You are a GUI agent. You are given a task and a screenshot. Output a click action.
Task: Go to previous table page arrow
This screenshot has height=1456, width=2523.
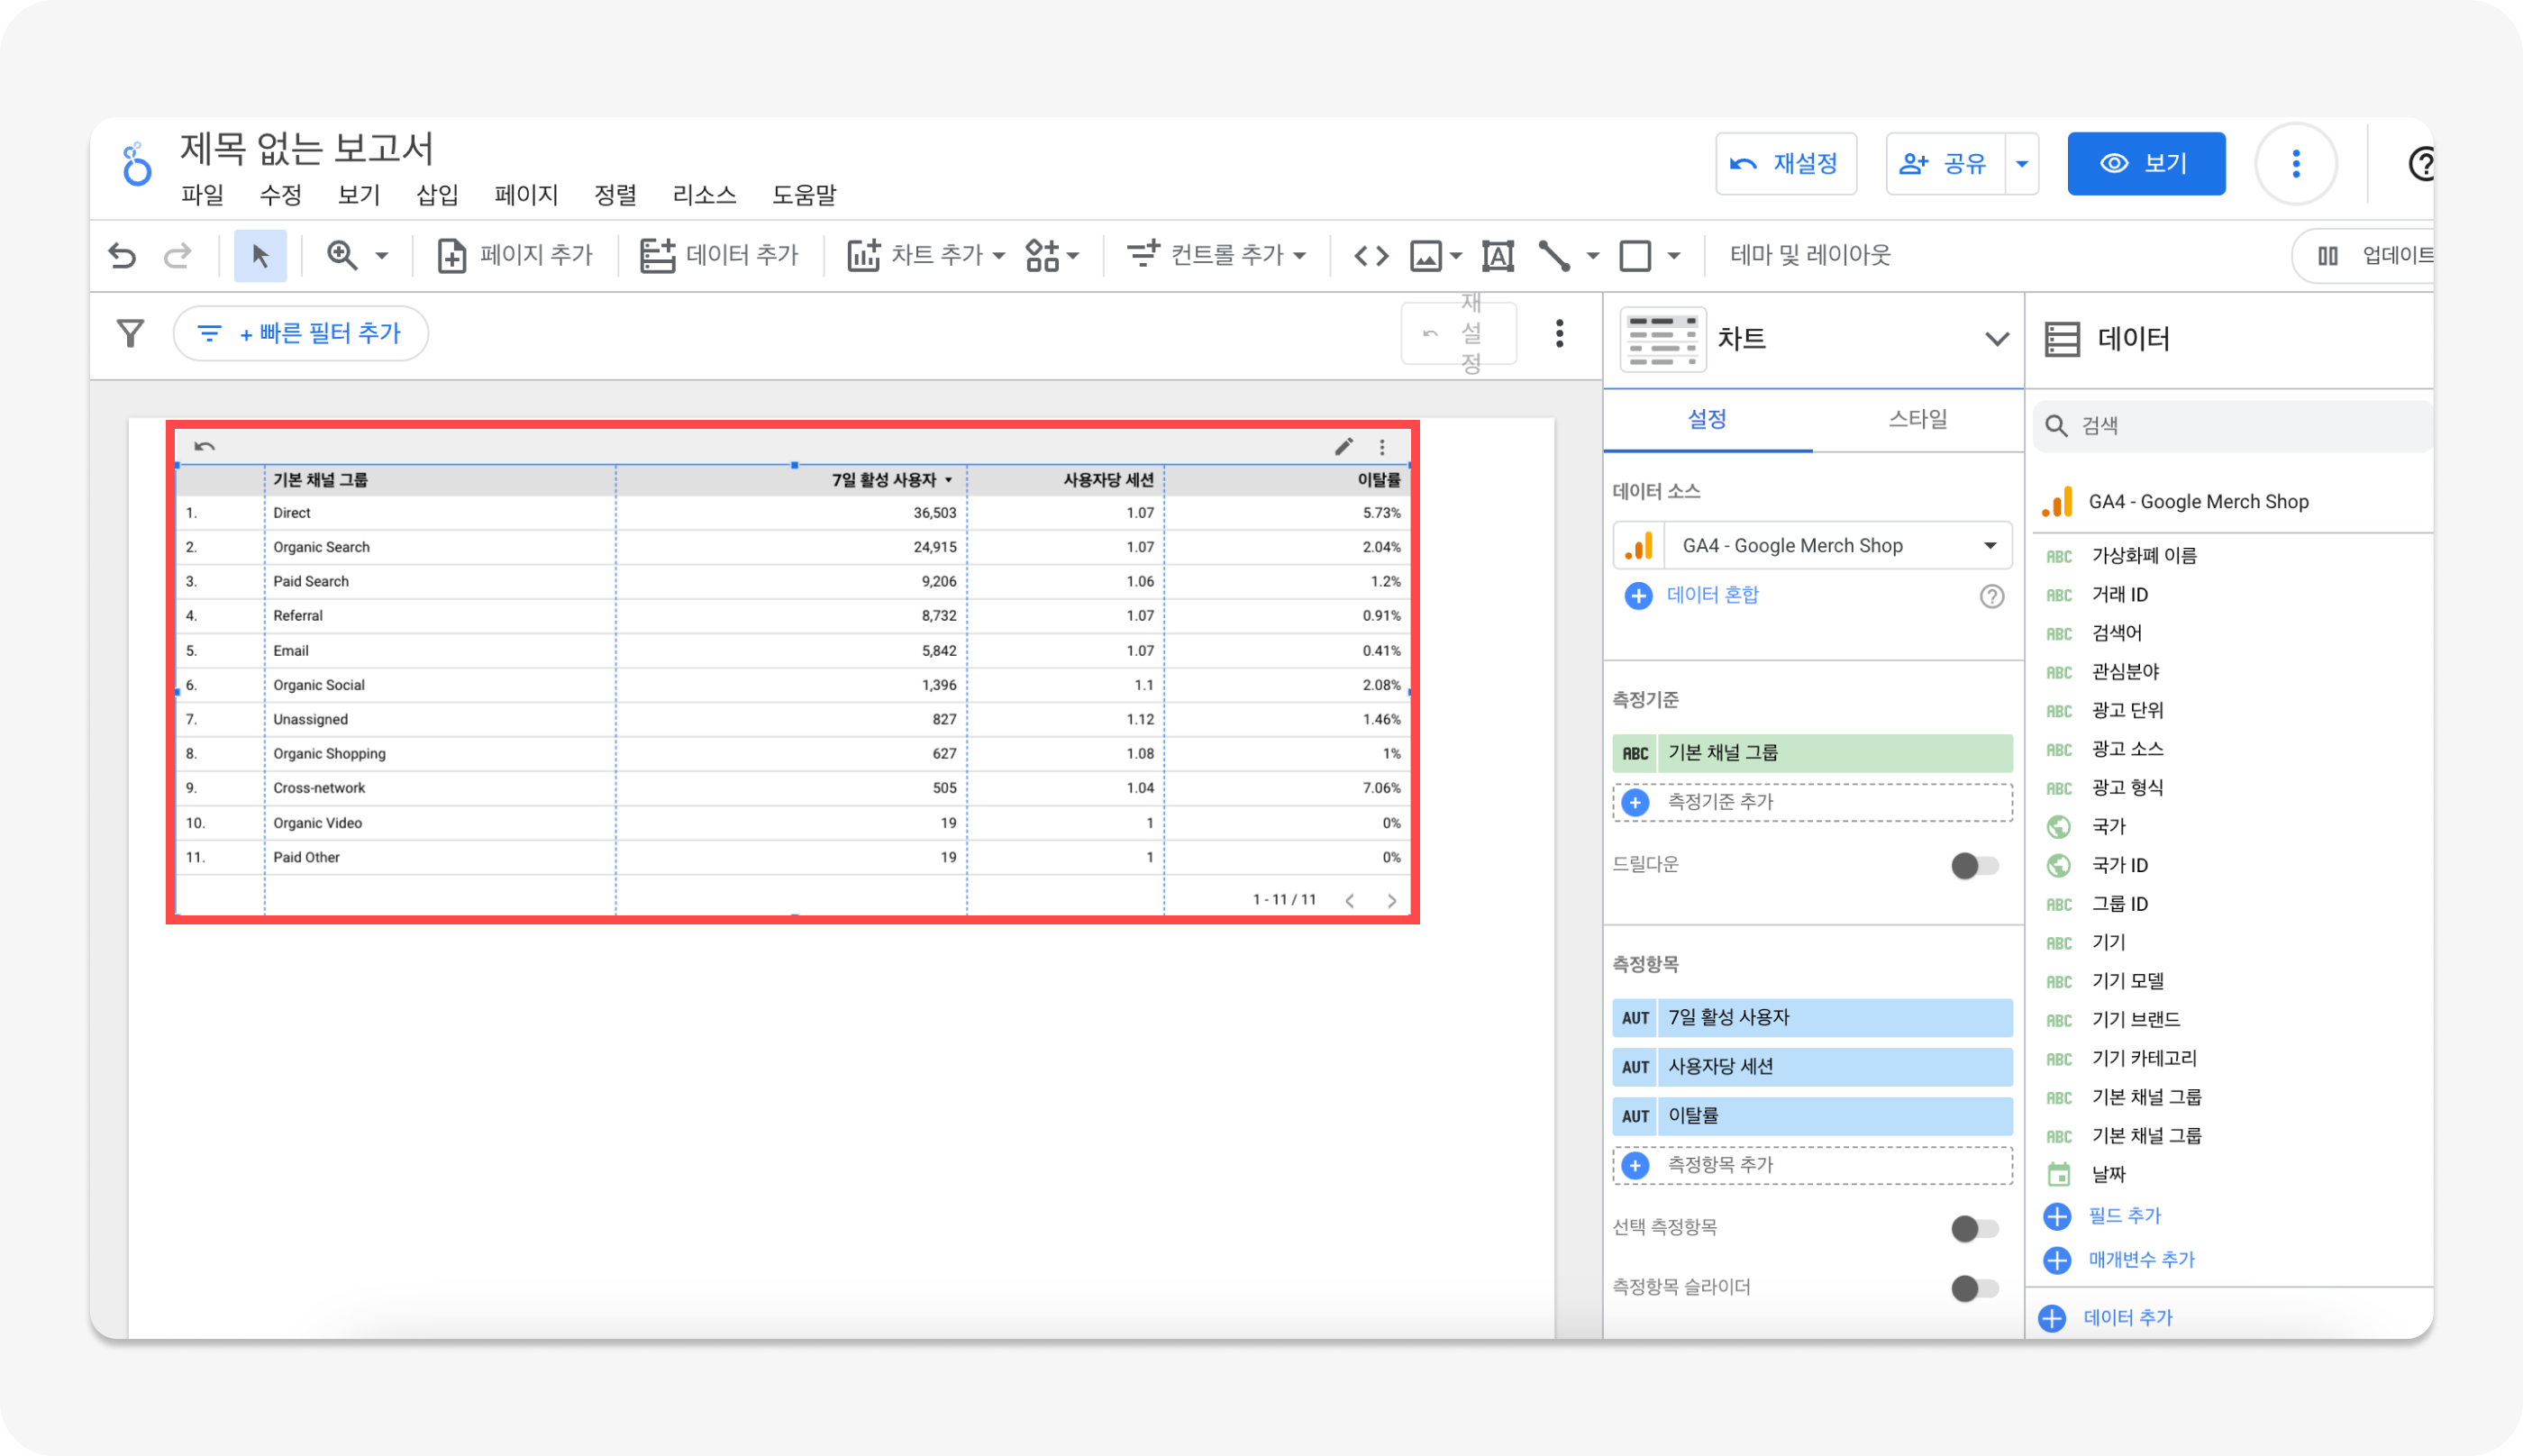[x=1350, y=900]
